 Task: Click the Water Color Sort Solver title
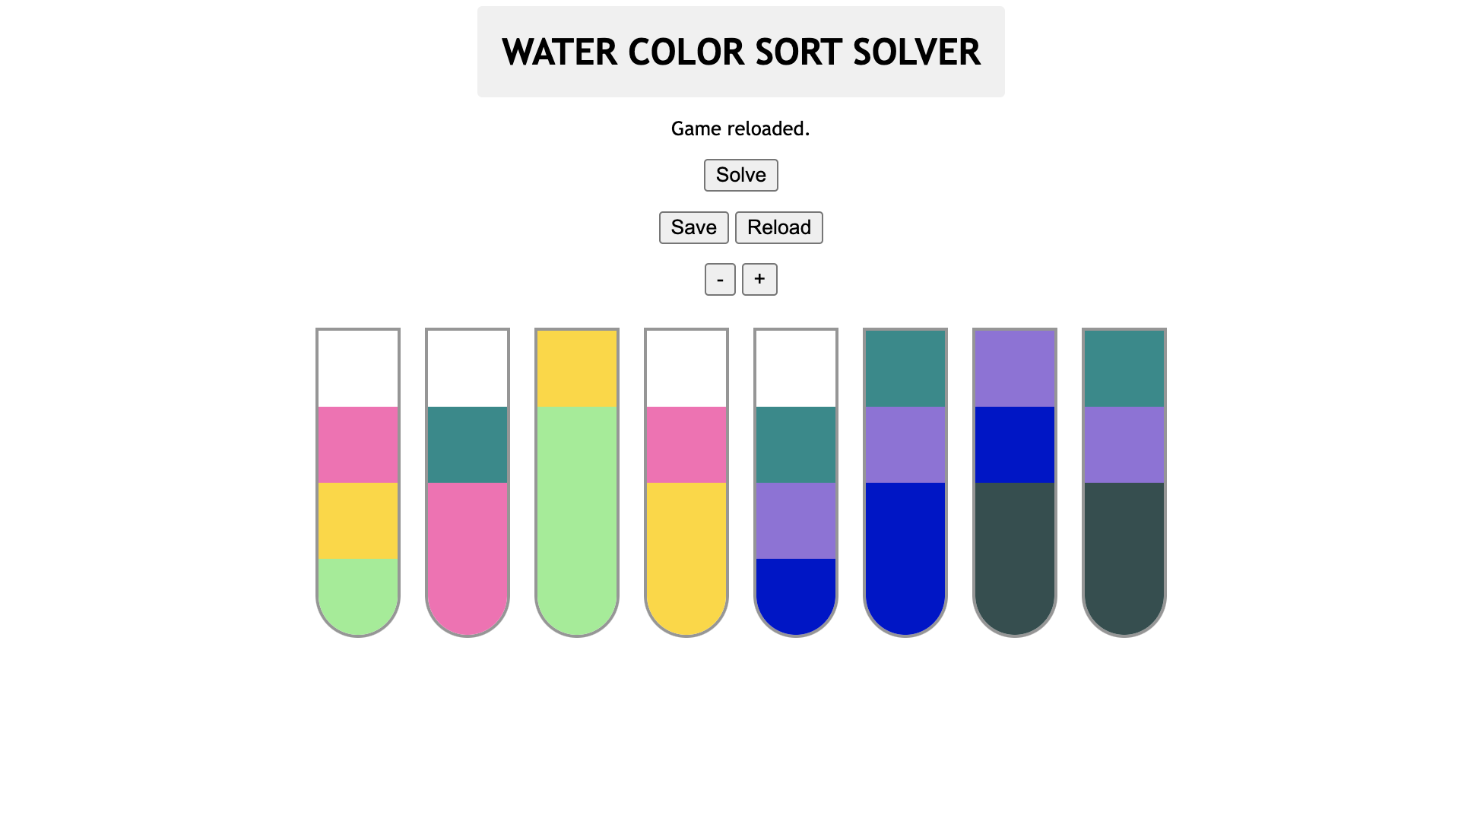pyautogui.click(x=740, y=52)
